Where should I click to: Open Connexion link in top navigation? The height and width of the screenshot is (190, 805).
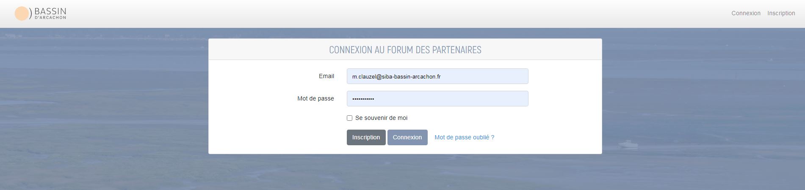click(746, 13)
